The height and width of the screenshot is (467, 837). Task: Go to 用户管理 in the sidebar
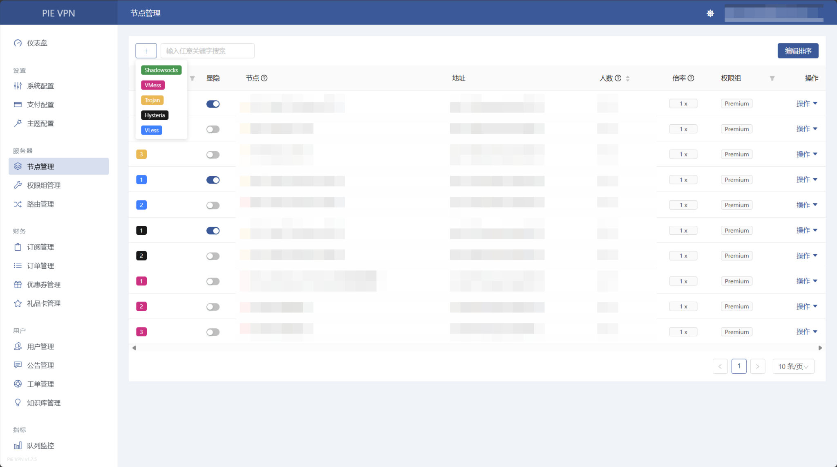[x=40, y=346]
